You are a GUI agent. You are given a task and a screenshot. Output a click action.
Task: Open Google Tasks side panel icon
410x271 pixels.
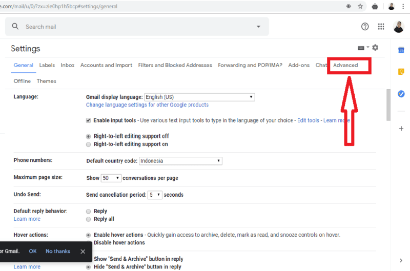point(401,94)
